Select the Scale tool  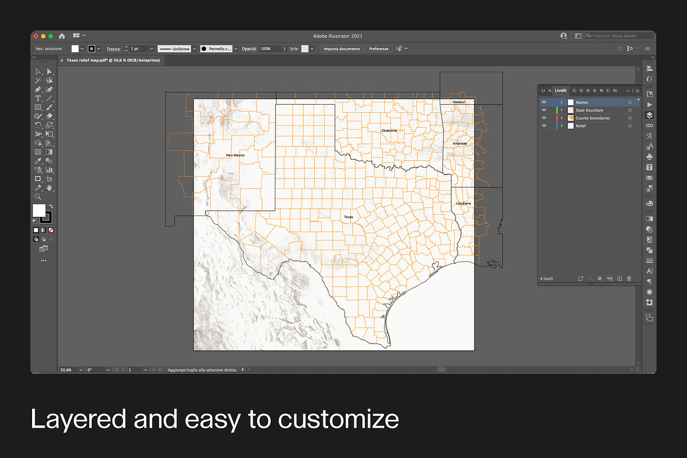49,125
